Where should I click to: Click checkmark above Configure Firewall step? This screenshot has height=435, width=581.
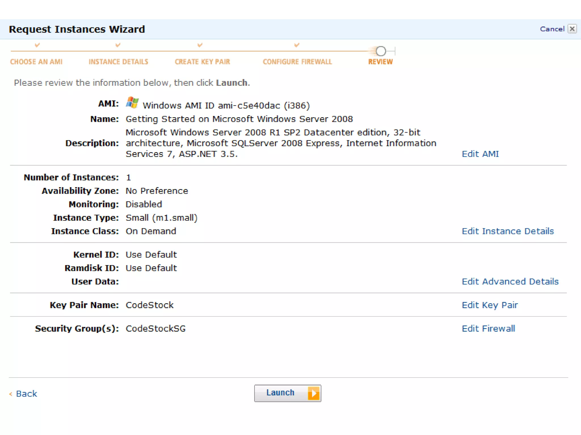(x=297, y=45)
